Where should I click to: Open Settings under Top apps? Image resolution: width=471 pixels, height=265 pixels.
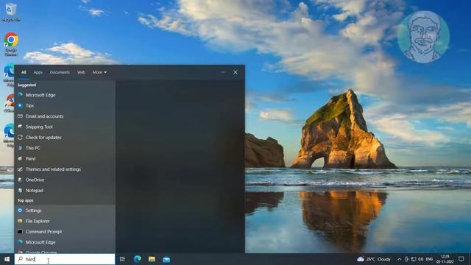point(65,211)
